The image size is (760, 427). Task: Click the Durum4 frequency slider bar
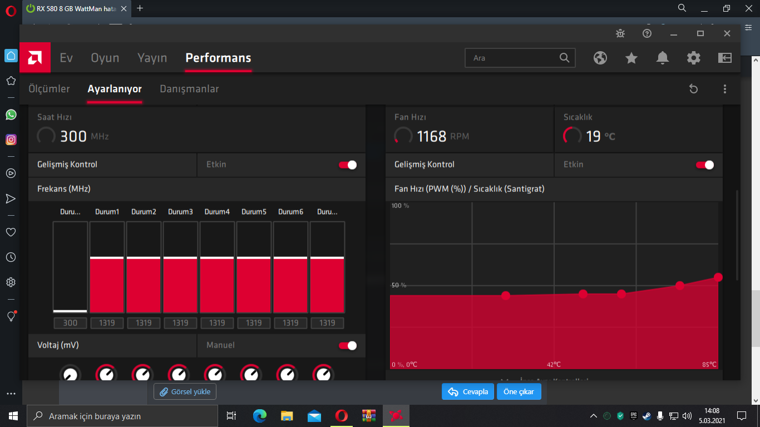[217, 267]
